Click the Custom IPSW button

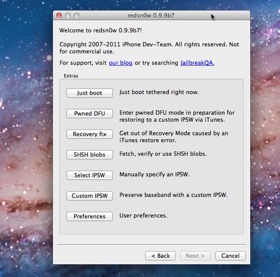[90, 196]
